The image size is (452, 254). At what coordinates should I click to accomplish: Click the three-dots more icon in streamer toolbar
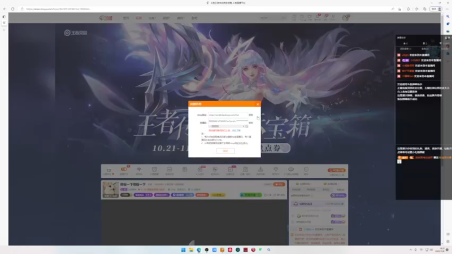click(x=306, y=170)
